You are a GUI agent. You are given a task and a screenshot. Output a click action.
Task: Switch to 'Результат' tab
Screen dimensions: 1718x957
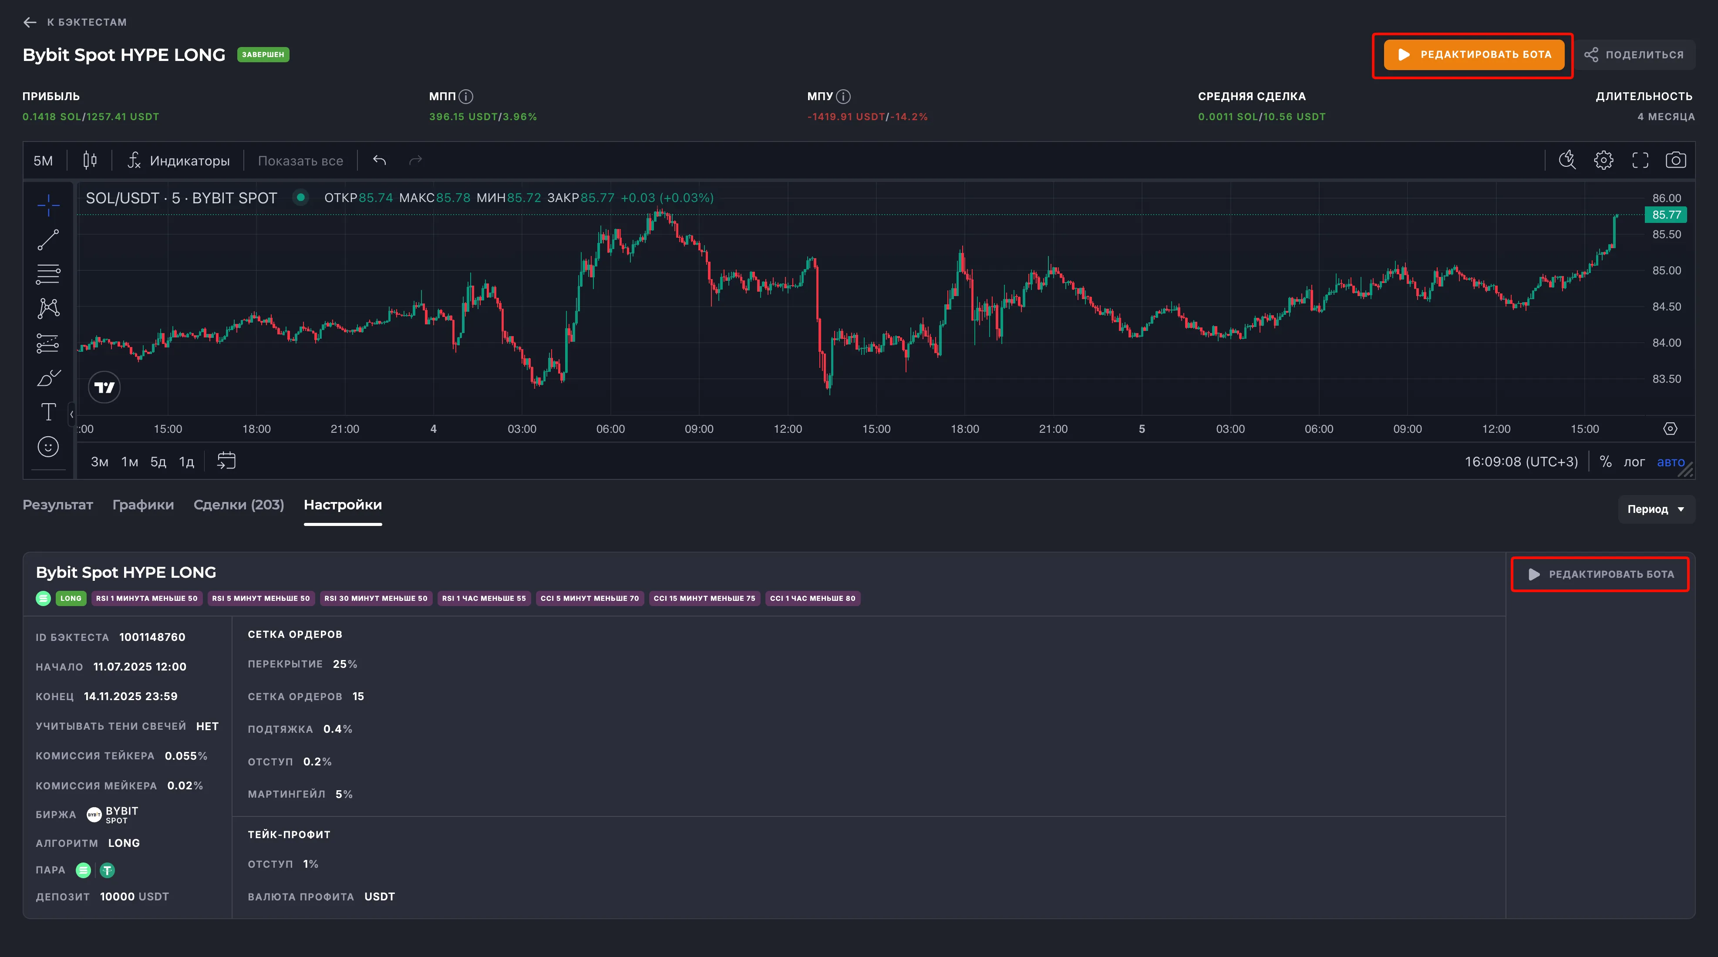point(58,505)
